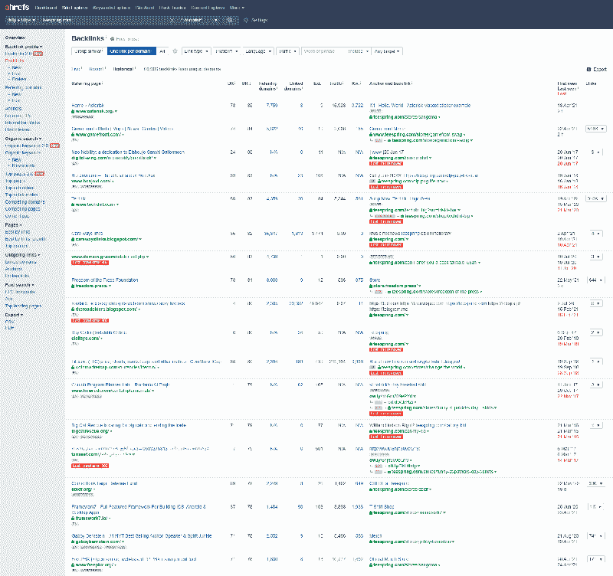
Task: Click the Export button
Action: pyautogui.click(x=597, y=69)
